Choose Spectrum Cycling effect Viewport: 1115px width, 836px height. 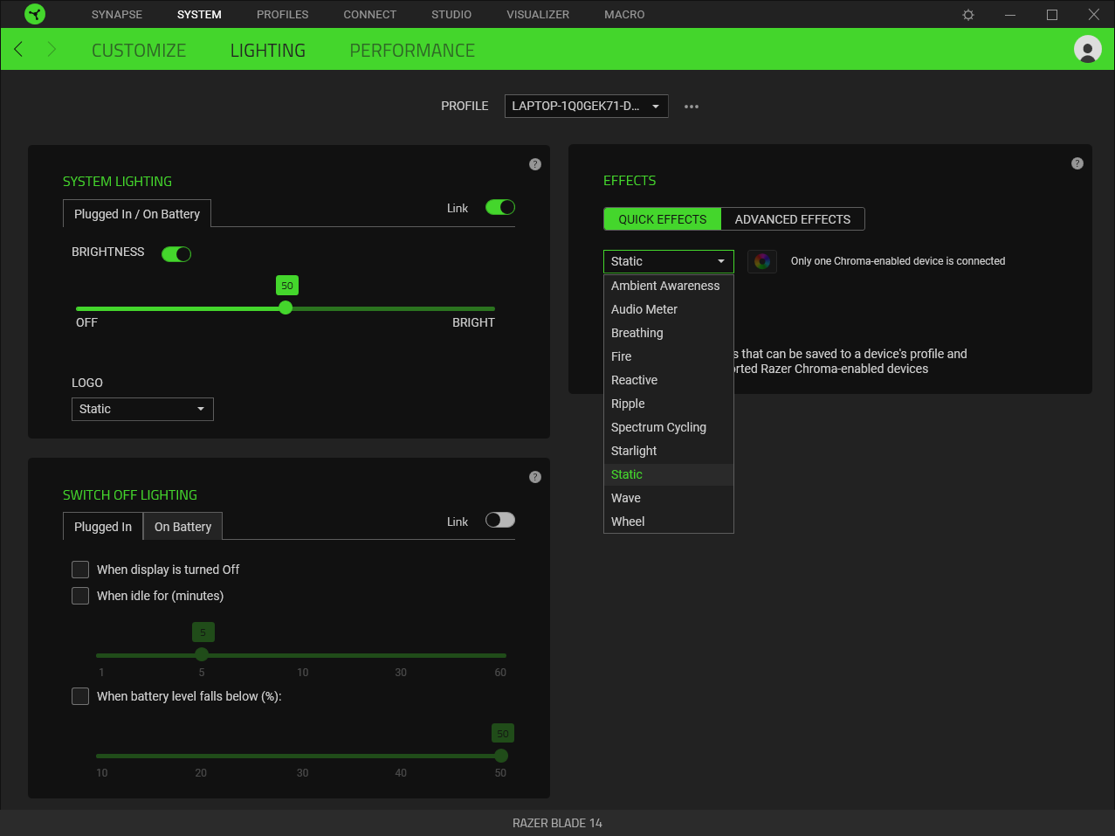point(669,427)
